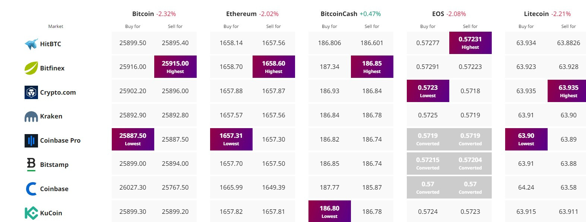The image size is (586, 222).
Task: Click the Kraken market name
Action: click(x=51, y=116)
